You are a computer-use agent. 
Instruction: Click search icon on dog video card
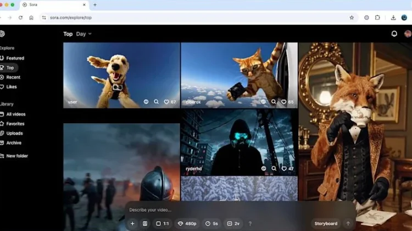coord(156,102)
